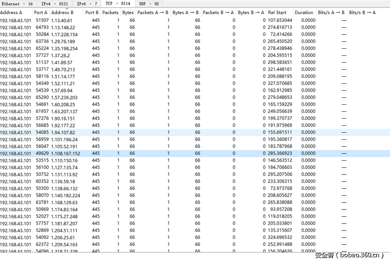Click the Bytes B → A column header
The height and width of the screenshot is (263, 390).
click(251, 13)
